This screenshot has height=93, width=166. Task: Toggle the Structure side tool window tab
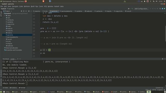pos(1,73)
